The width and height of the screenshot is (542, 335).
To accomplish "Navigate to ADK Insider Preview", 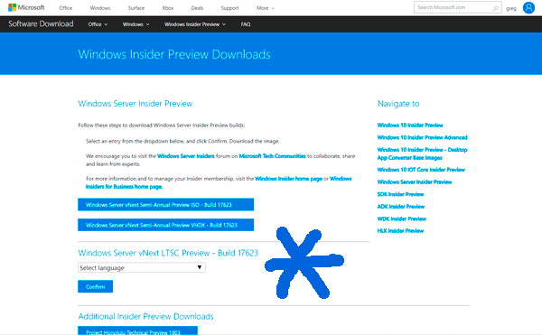I will [400, 207].
